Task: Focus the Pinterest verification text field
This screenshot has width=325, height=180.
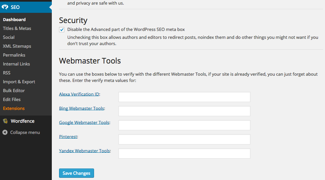Action: 184,140
